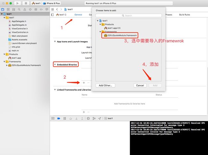Collapse Products folder in chooser dialog

100,25
